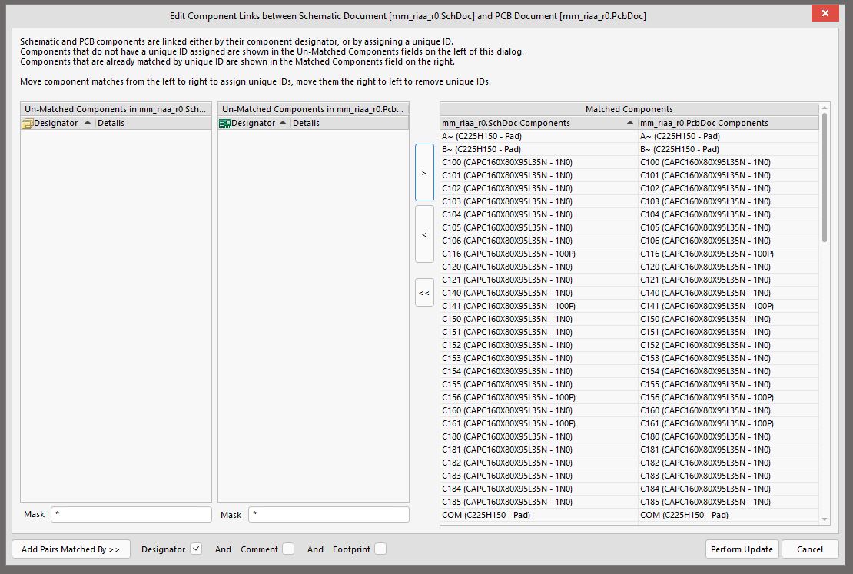Close the Edit Component Links dialog
This screenshot has width=853, height=574.
coord(825,13)
